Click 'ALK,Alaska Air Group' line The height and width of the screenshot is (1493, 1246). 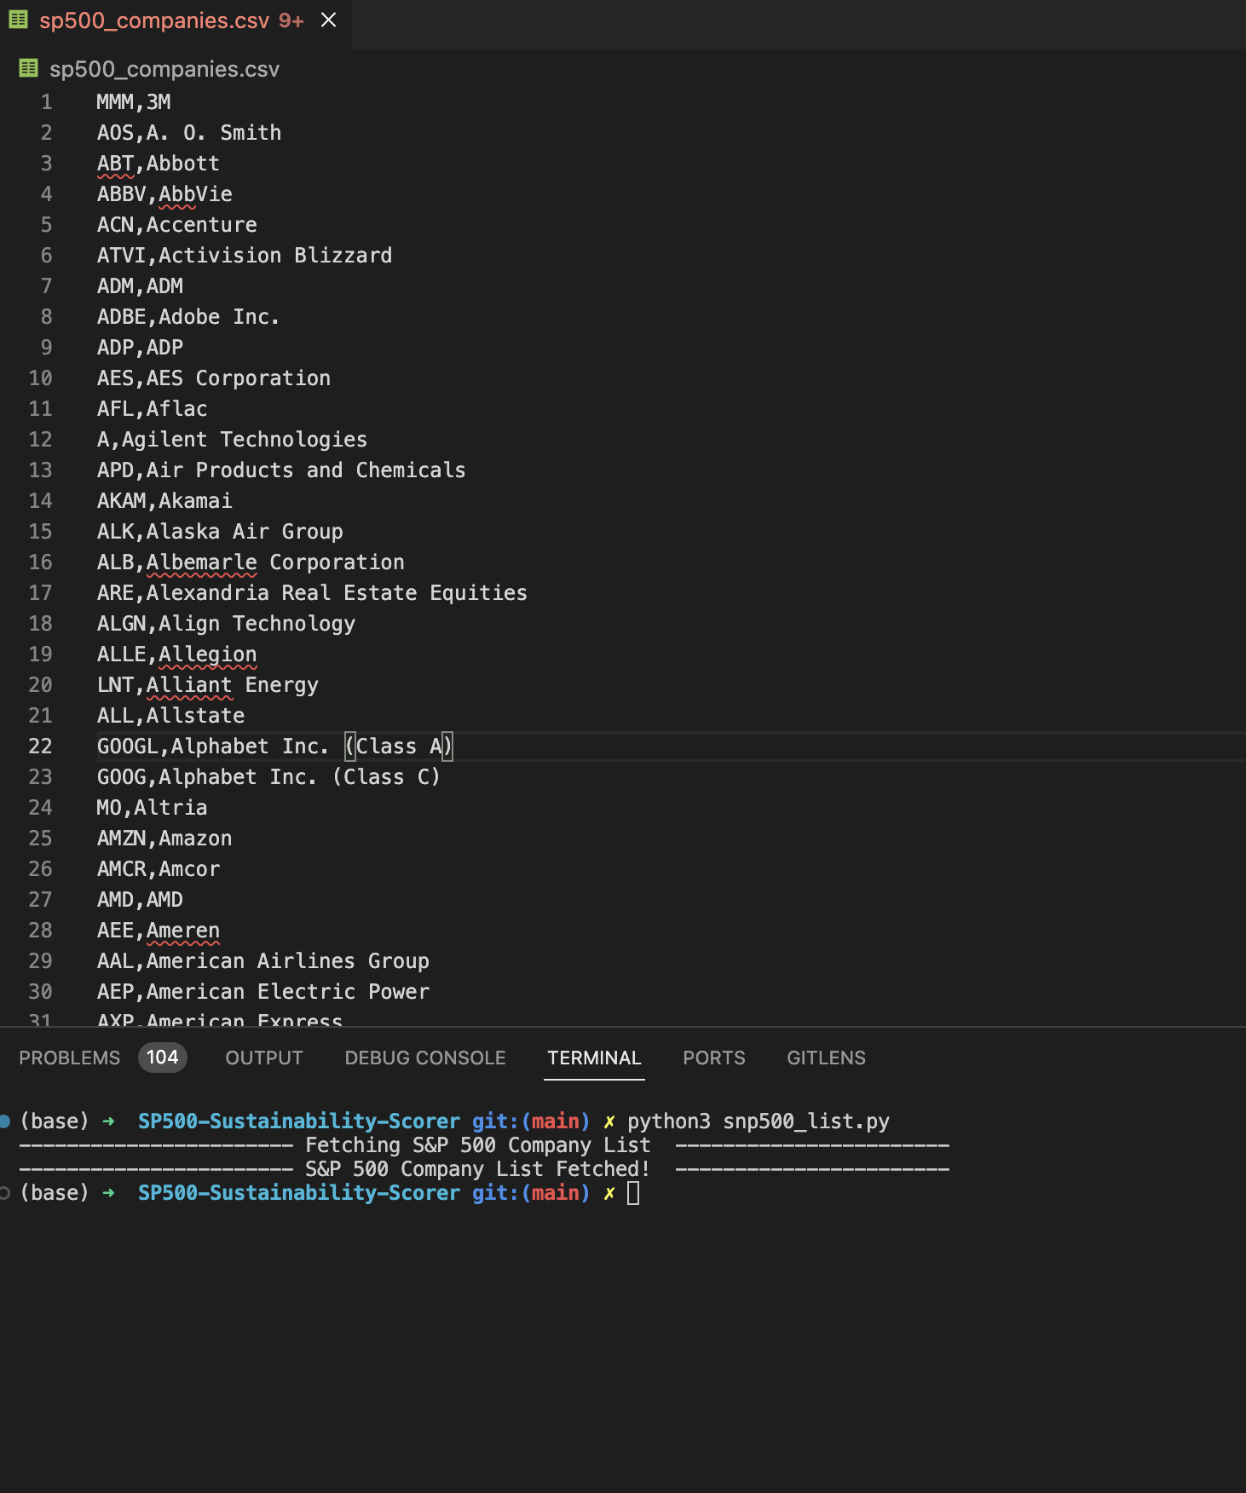point(220,532)
